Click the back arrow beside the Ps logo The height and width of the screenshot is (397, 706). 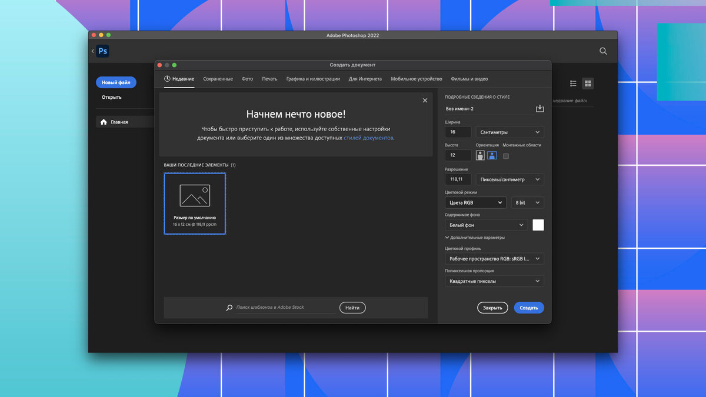point(92,51)
